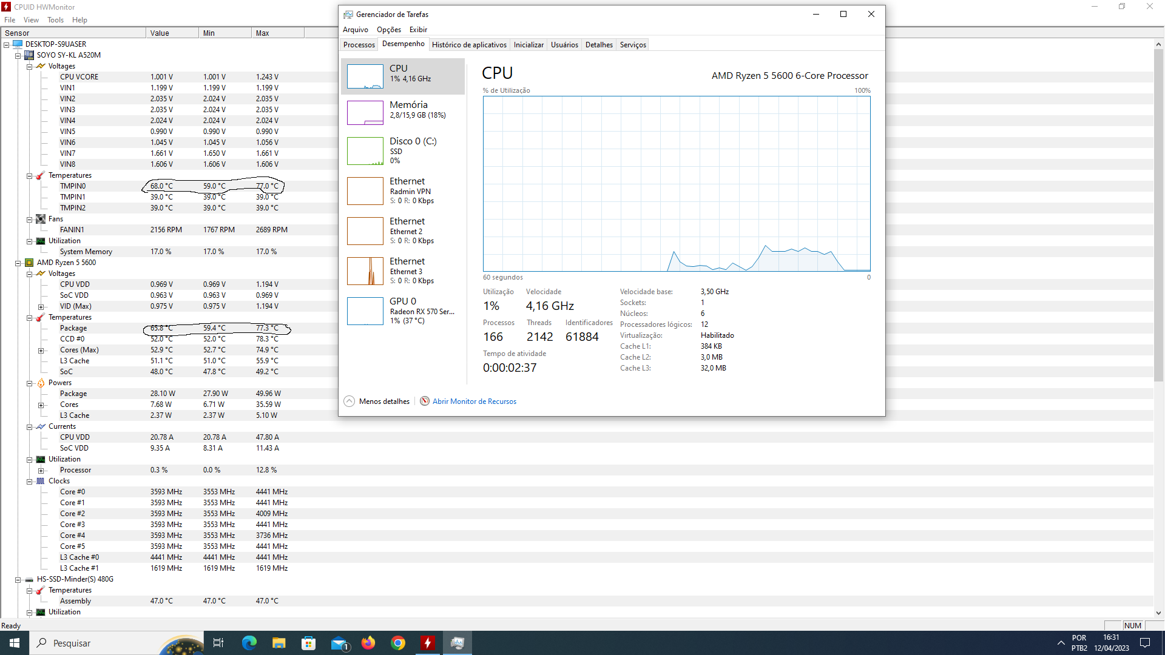
Task: Click the Fans category icon under SOYO board
Action: (41, 219)
